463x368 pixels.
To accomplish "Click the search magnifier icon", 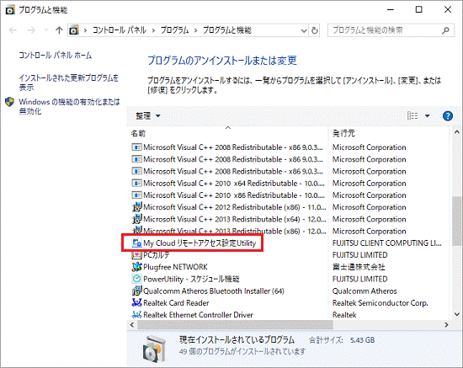I will click(x=445, y=30).
